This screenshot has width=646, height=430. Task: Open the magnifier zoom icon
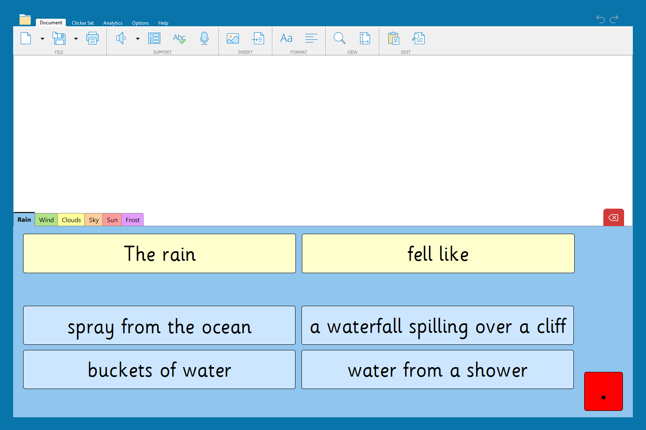point(339,39)
